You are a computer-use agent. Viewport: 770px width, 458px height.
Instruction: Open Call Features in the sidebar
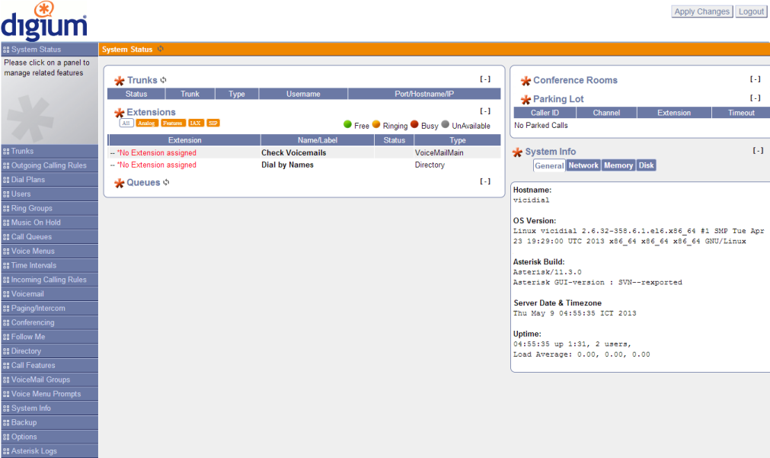tap(50, 364)
